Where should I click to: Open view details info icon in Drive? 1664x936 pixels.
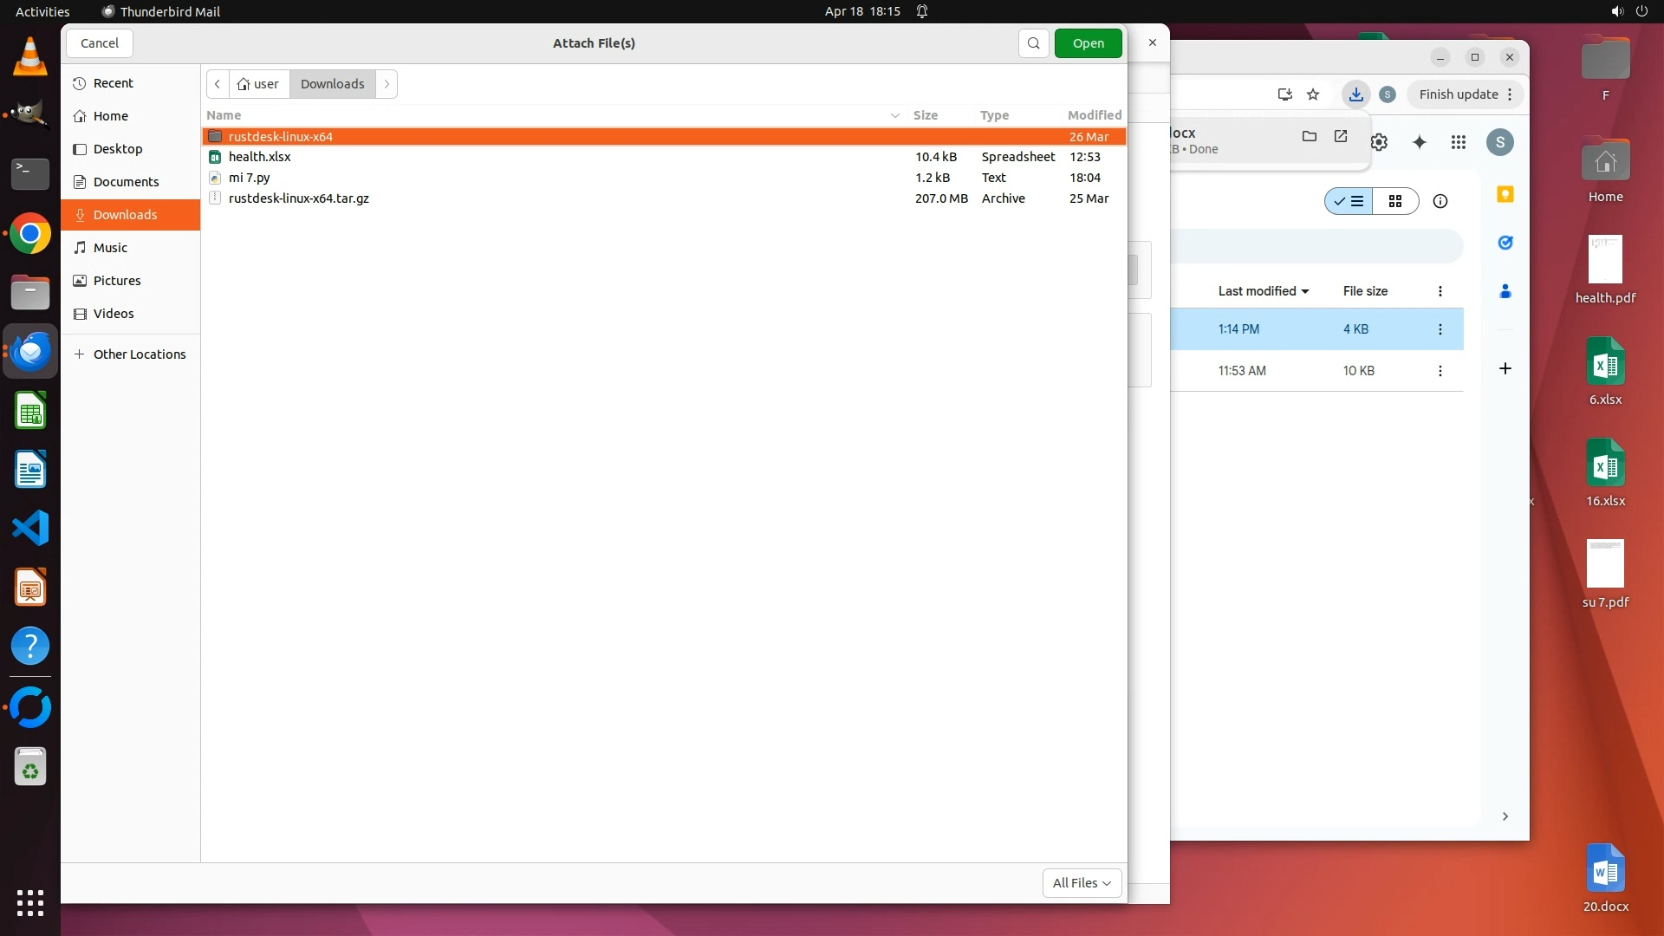click(x=1440, y=201)
